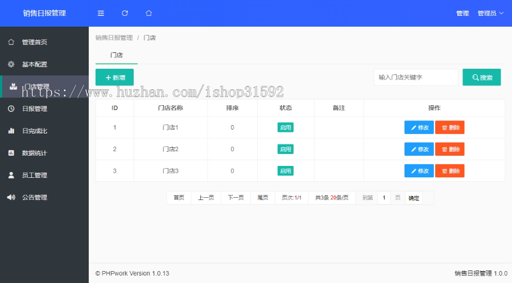Click the refresh icon in top bar

tap(125, 14)
